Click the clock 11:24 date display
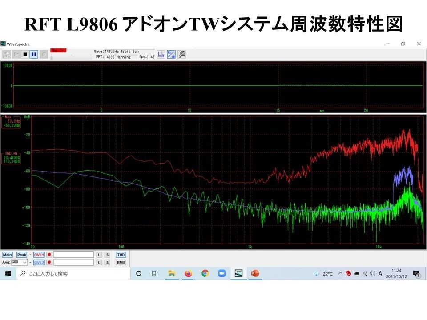 pyautogui.click(x=396, y=273)
